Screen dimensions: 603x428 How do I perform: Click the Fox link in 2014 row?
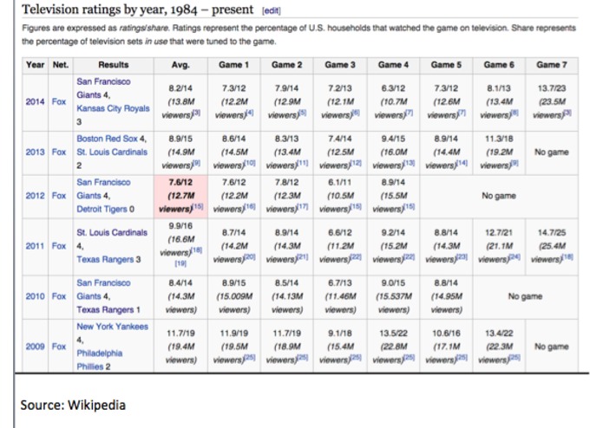click(x=59, y=101)
